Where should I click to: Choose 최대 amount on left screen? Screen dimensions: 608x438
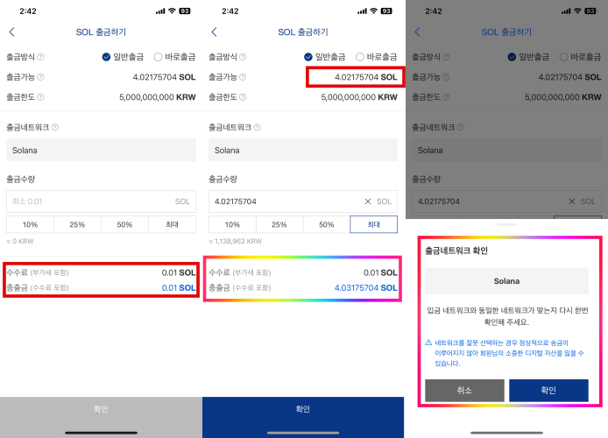[x=173, y=224]
